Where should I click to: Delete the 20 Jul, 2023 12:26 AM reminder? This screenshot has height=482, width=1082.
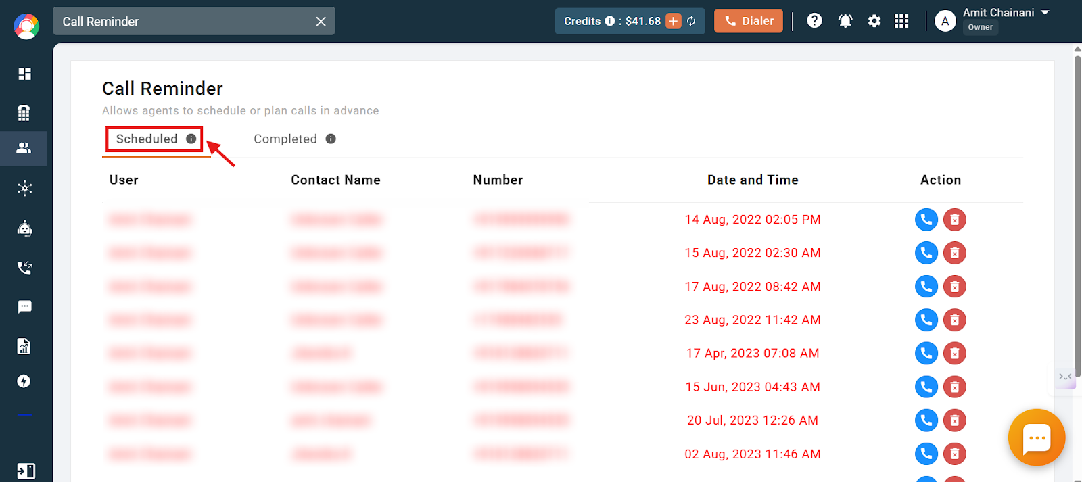pos(955,420)
